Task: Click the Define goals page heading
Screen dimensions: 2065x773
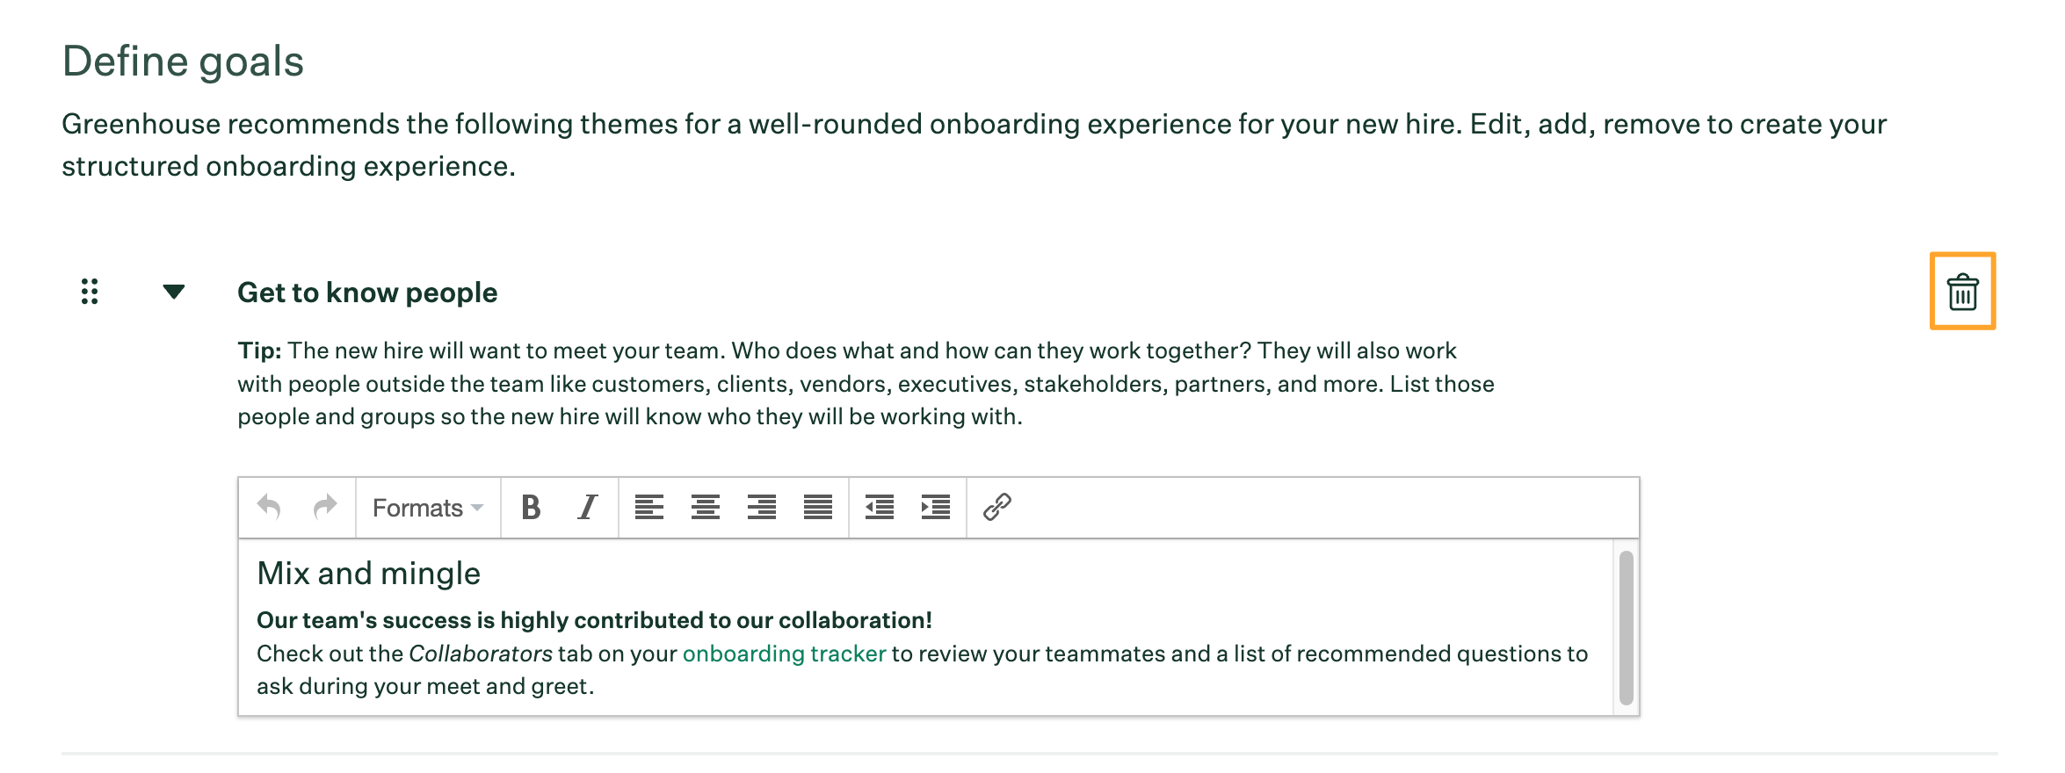Action: pos(185,60)
